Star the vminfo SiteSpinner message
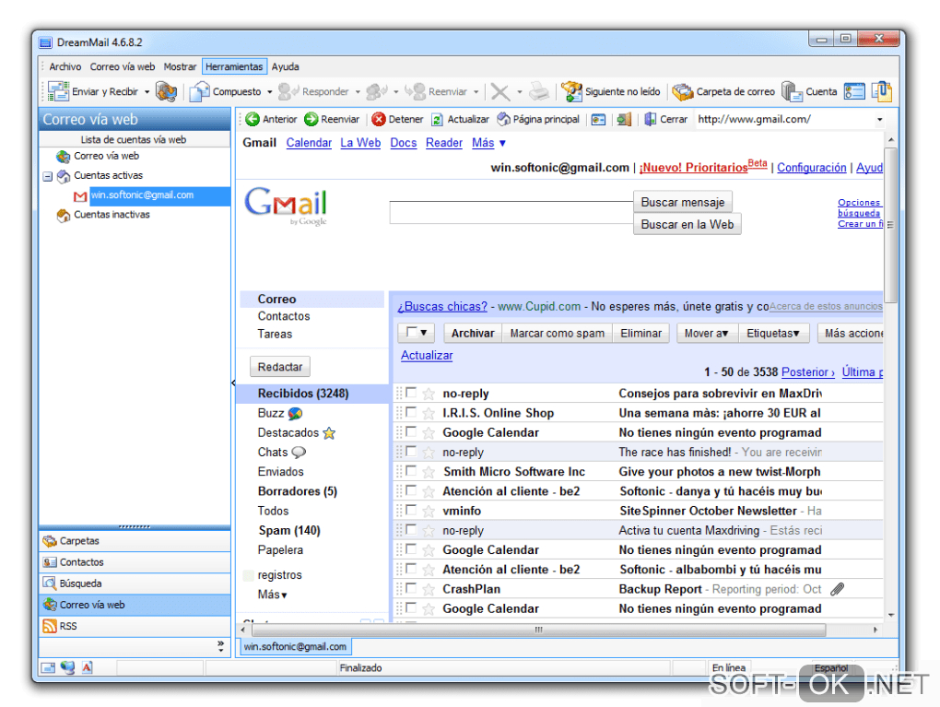The height and width of the screenshot is (707, 940). [x=428, y=511]
